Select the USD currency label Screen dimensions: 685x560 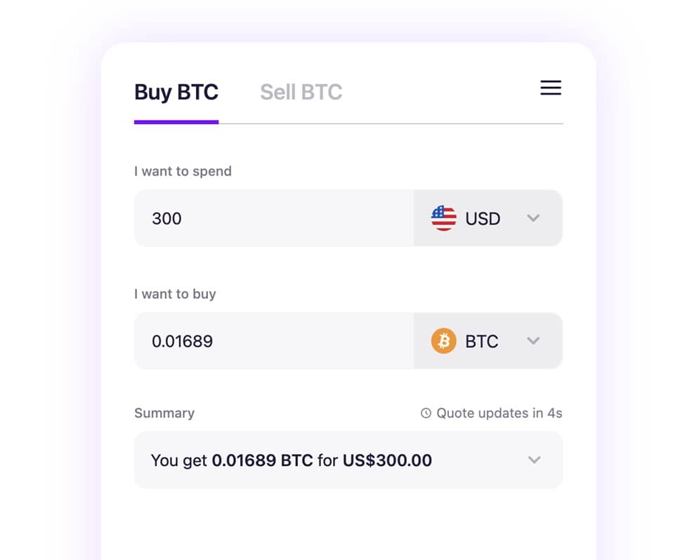[x=483, y=218]
